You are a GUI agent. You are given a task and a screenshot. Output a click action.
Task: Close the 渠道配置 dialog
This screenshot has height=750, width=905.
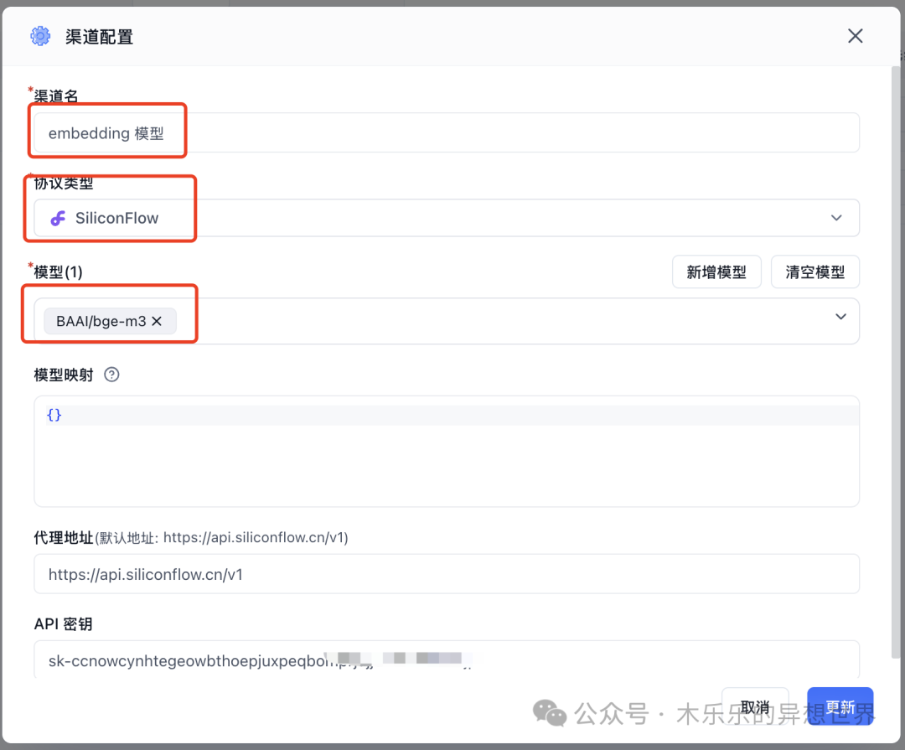(855, 36)
